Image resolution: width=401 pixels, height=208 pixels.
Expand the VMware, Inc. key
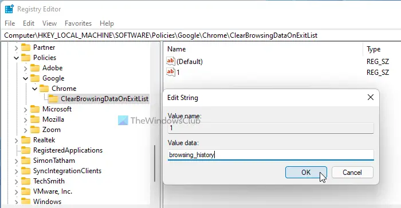click(x=16, y=191)
